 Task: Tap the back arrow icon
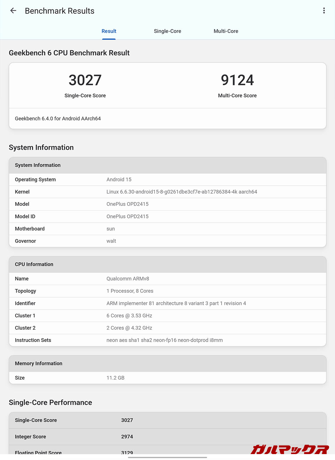click(13, 11)
